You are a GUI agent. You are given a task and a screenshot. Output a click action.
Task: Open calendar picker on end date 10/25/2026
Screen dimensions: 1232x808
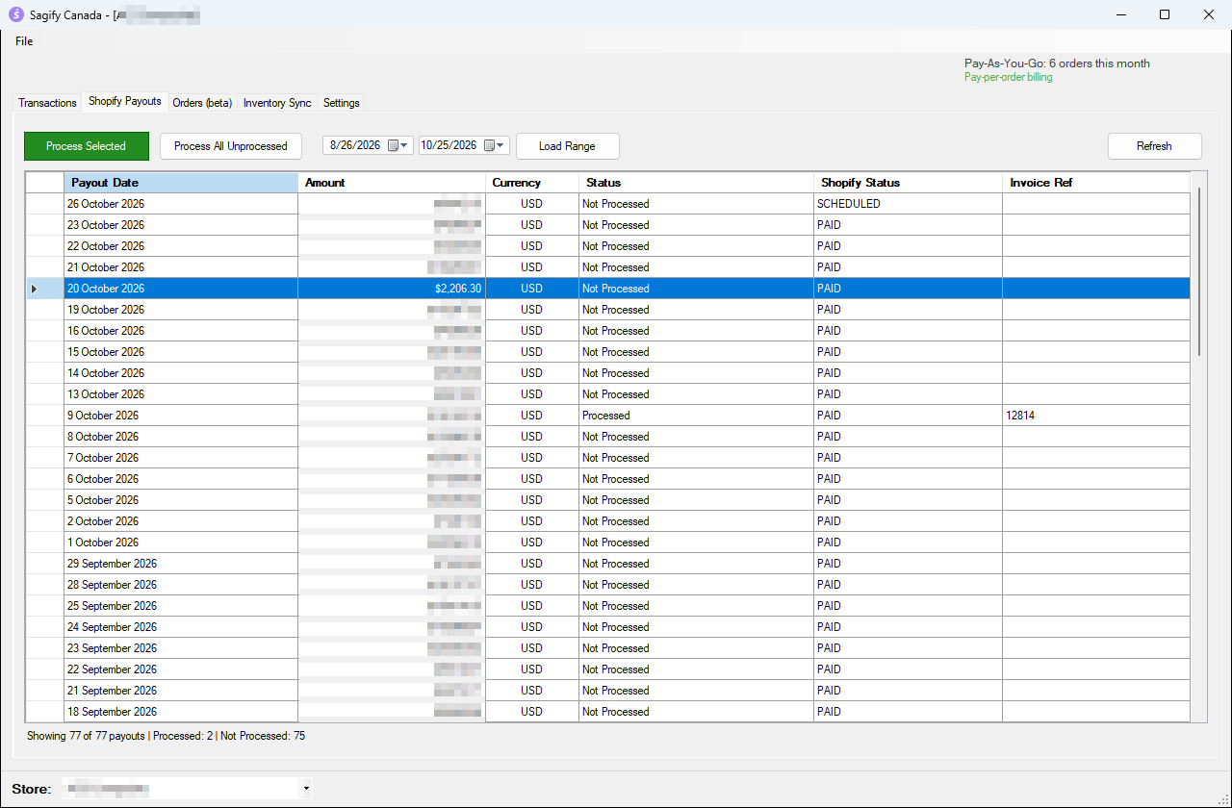click(489, 146)
